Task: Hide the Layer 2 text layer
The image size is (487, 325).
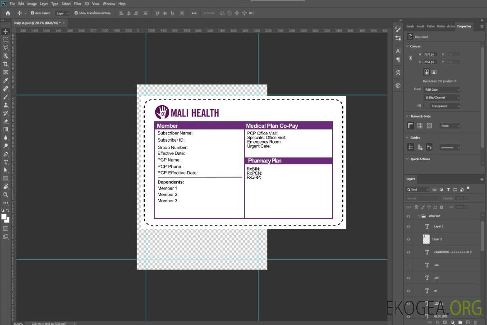Action: (409, 227)
